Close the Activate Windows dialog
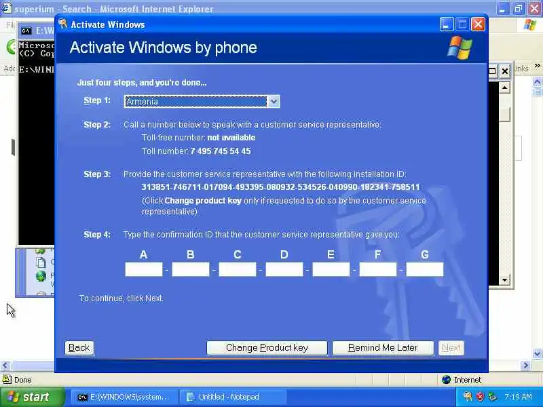The height and width of the screenshot is (407, 543). click(x=479, y=24)
